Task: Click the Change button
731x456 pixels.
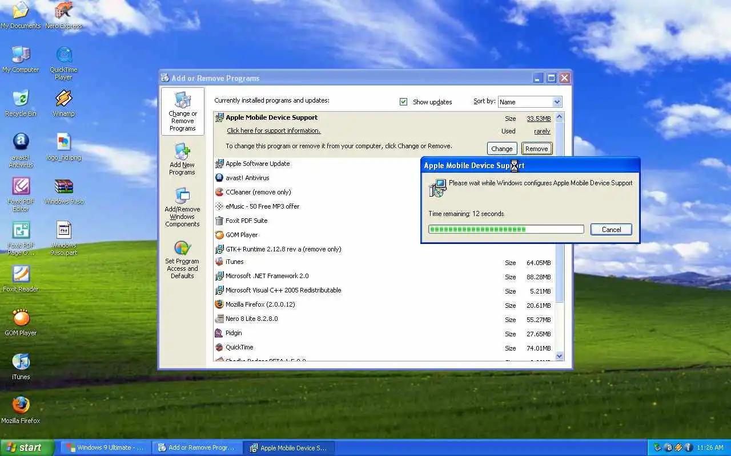Action: click(502, 149)
